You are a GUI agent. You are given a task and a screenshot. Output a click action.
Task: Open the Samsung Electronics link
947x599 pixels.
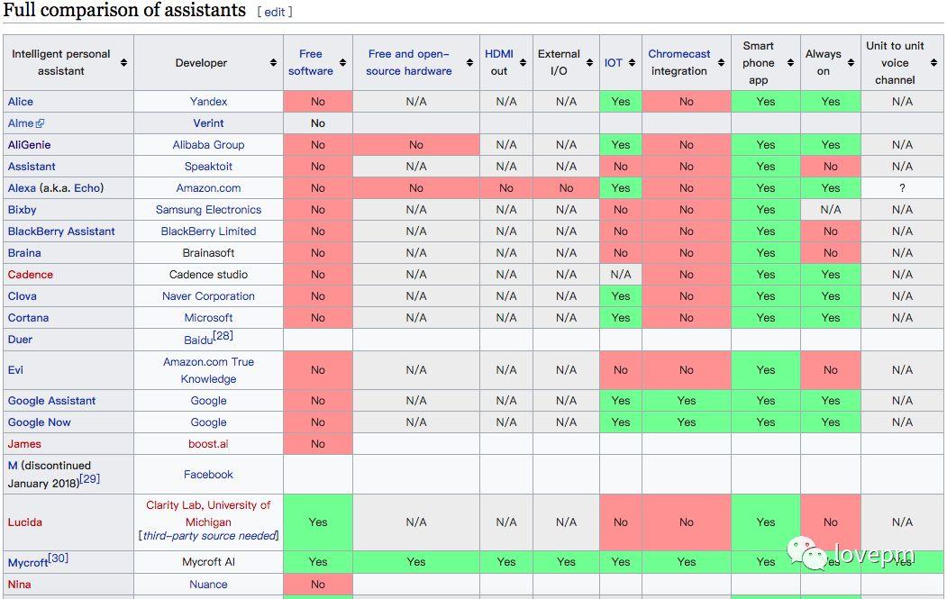click(208, 210)
